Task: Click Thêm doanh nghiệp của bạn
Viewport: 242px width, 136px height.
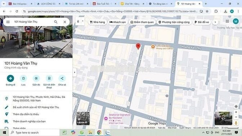Action: tap(29, 121)
